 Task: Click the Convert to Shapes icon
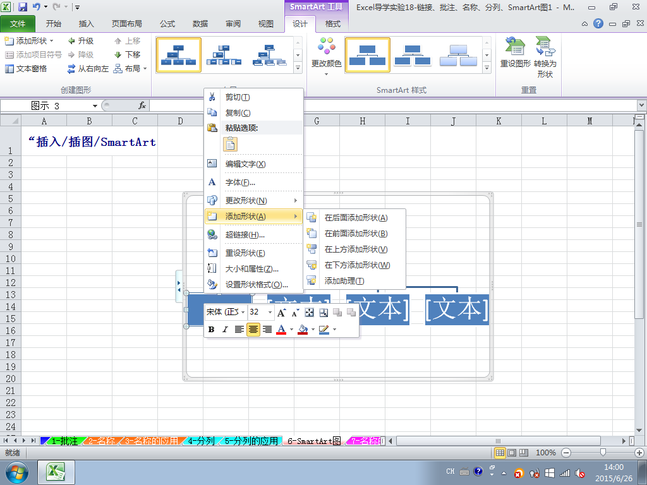(x=545, y=45)
